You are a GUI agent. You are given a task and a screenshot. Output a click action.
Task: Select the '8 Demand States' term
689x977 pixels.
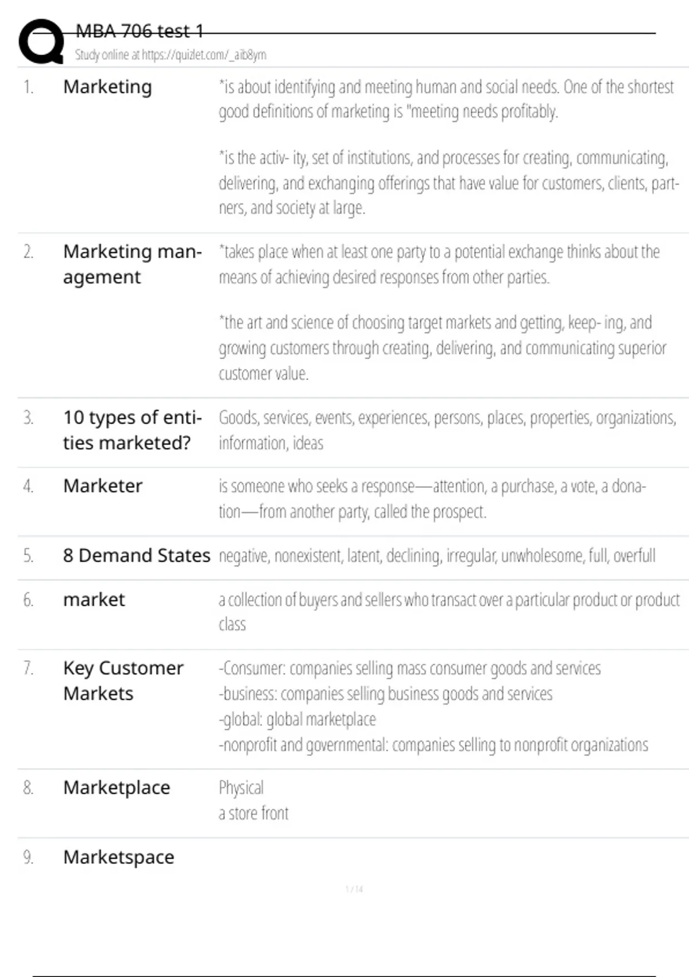(x=137, y=556)
